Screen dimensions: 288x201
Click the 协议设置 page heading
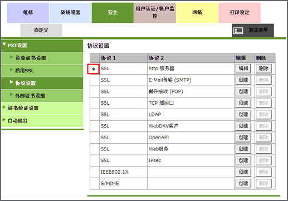[x=98, y=46]
